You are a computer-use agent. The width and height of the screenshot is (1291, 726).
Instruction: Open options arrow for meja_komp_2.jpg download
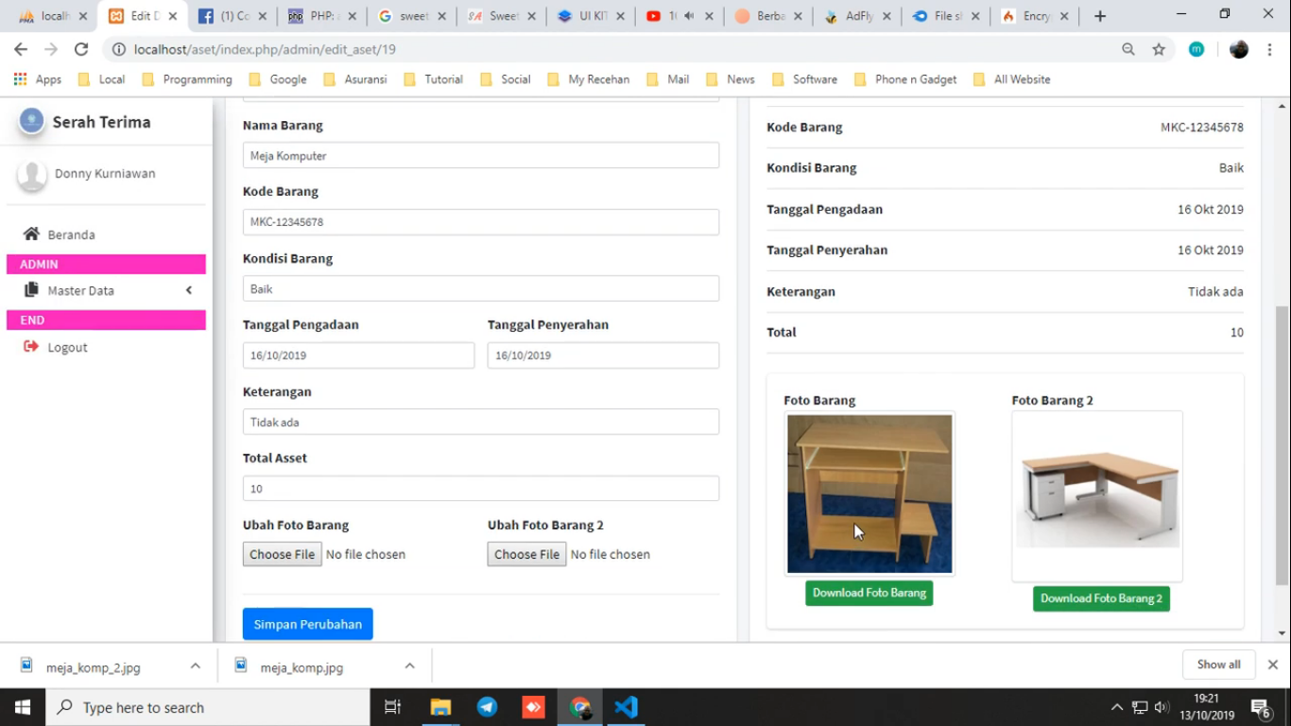click(196, 666)
